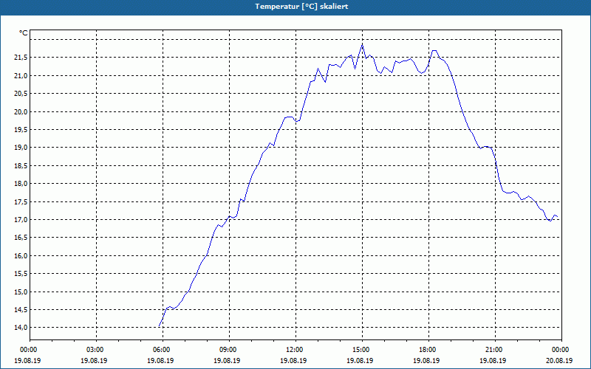The image size is (591, 369).
Task: Select the 03:00 x-axis time label
Action: coord(95,350)
